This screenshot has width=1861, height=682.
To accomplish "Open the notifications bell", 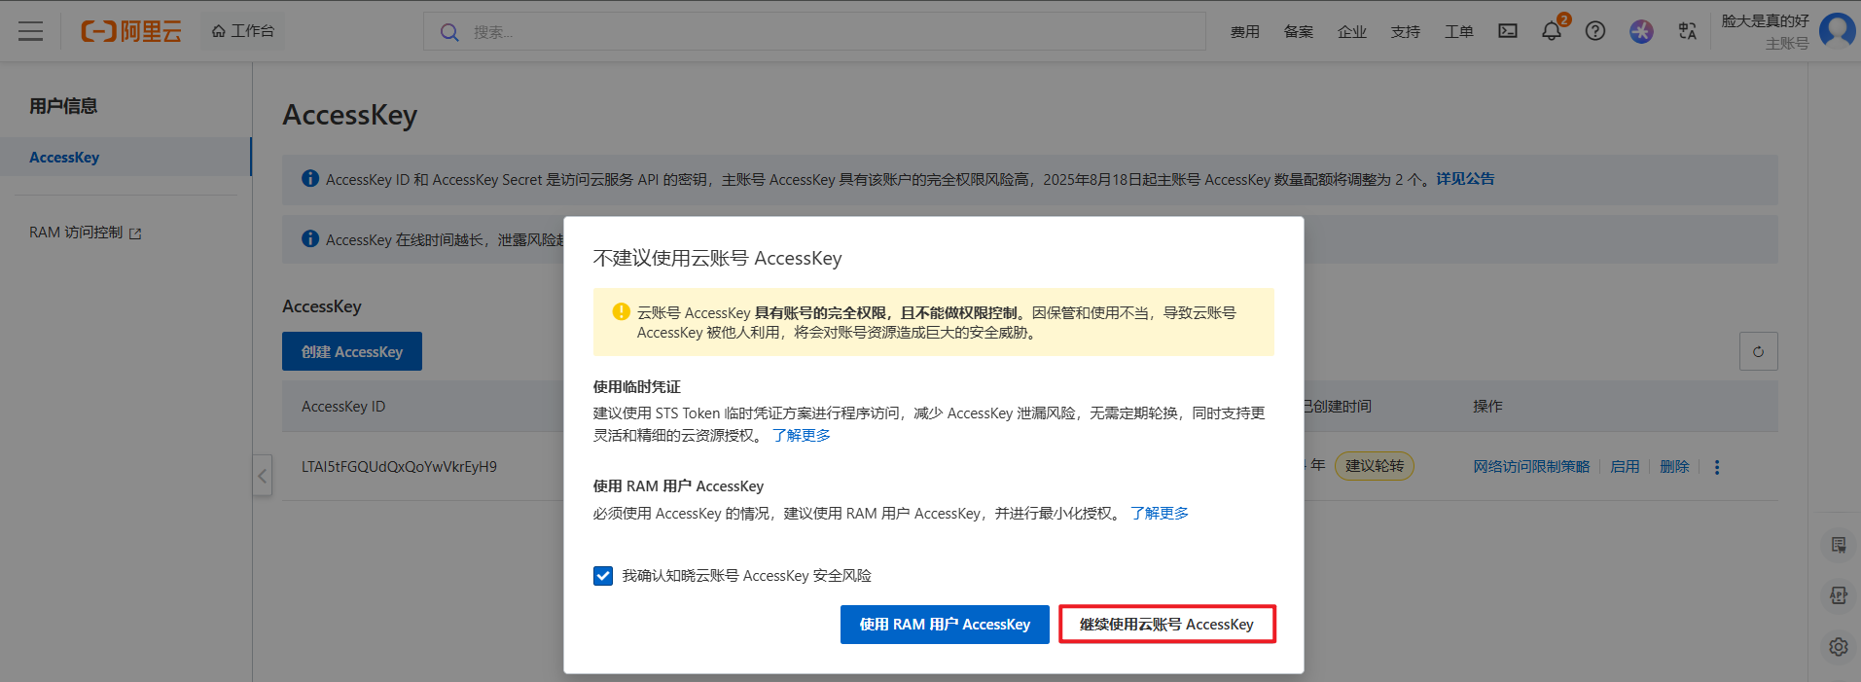I will [x=1552, y=31].
